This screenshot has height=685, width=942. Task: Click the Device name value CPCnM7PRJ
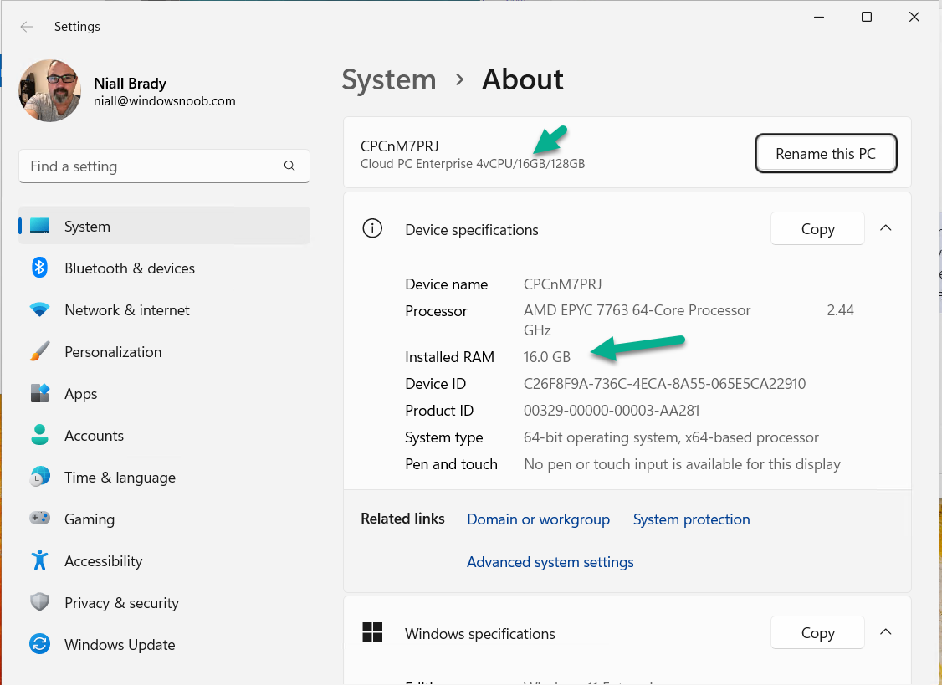562,284
